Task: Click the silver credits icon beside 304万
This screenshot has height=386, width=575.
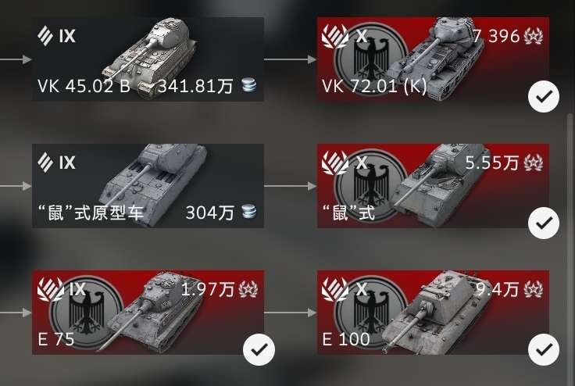Action: click(x=249, y=212)
